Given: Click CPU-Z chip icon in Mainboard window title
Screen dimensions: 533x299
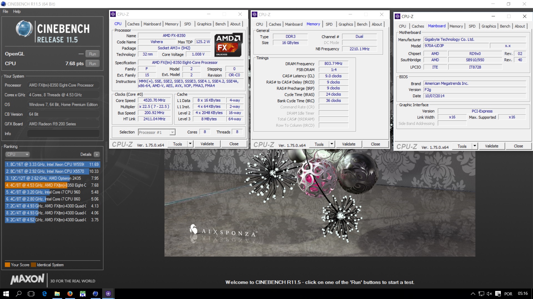Looking at the screenshot, I should coord(398,16).
